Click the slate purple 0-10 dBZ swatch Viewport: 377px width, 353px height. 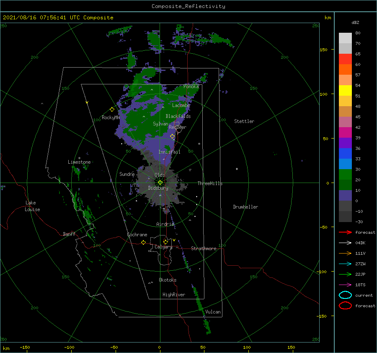[x=345, y=196]
